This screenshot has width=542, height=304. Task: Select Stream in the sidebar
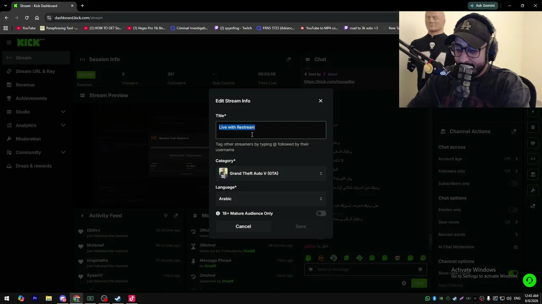pos(36,58)
